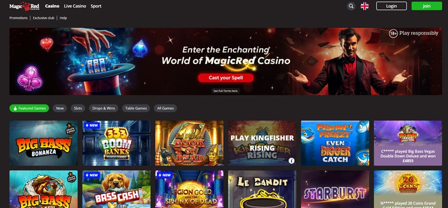Click the Login button
The image size is (448, 208).
pyautogui.click(x=391, y=6)
